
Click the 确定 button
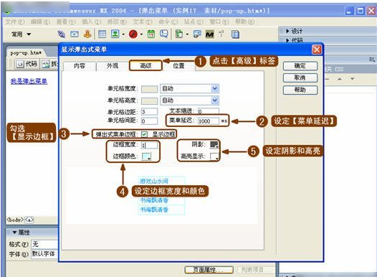[x=300, y=66]
